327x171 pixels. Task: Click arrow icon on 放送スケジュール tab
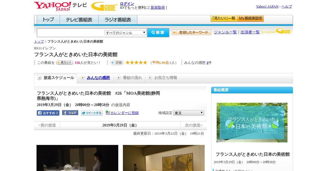point(40,78)
